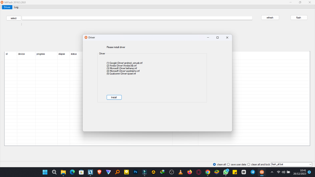Minimize the Driver dialog window
This screenshot has height=177, width=315.
point(208,38)
